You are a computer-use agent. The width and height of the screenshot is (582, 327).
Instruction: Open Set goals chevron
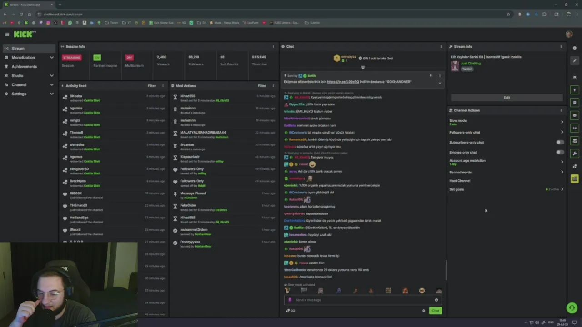coord(562,189)
